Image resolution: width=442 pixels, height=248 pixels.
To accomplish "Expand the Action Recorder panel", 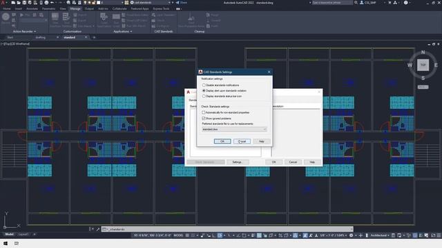I will 24,32.
